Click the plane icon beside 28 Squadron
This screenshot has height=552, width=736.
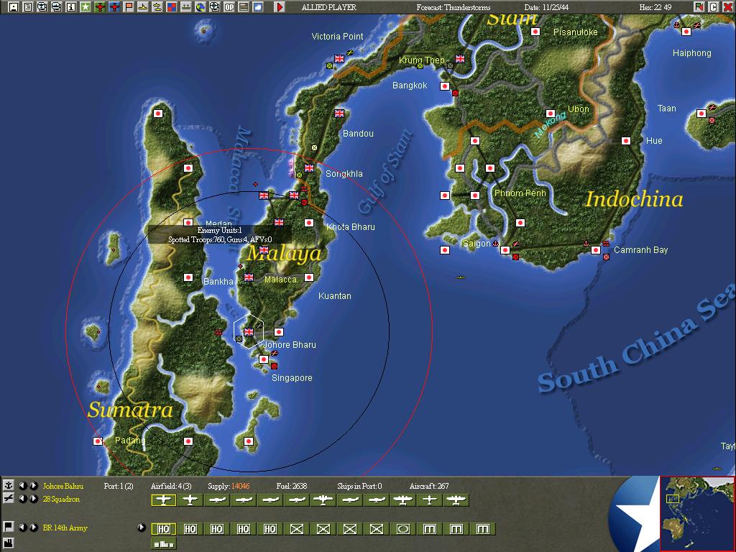[x=9, y=499]
